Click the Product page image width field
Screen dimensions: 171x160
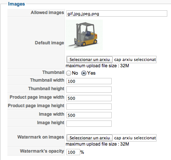(89, 98)
